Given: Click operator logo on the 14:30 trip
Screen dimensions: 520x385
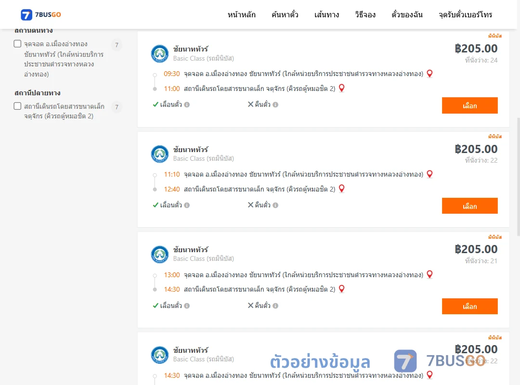Looking at the screenshot, I should (x=160, y=355).
